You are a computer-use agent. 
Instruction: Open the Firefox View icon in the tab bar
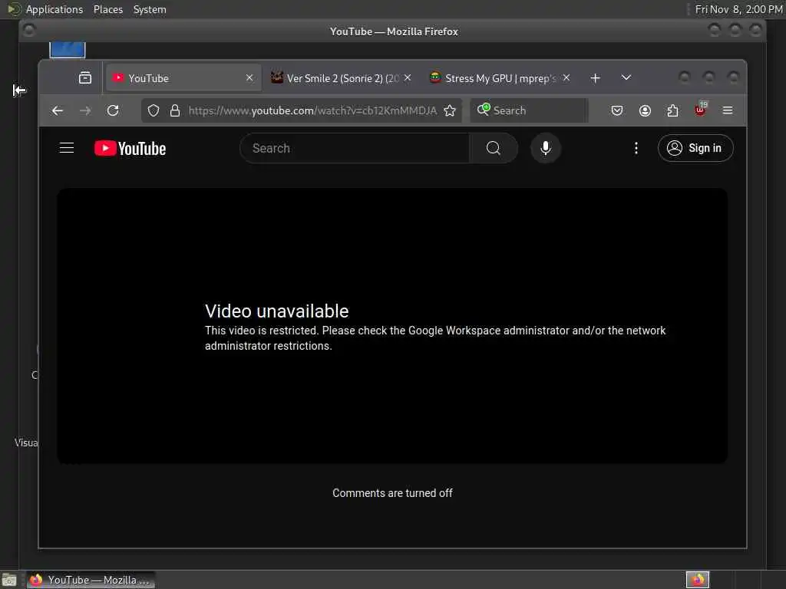coord(85,77)
